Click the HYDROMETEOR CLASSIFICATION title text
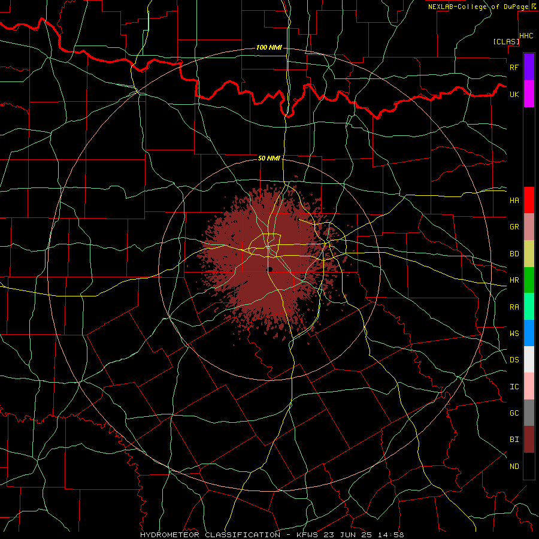Screen dimensions: 539x539 pyautogui.click(x=210, y=535)
